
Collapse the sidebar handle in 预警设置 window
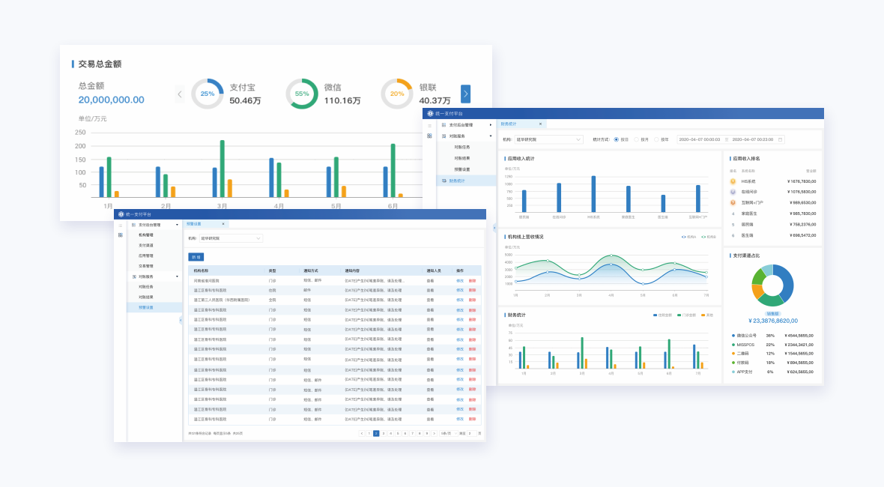180,320
